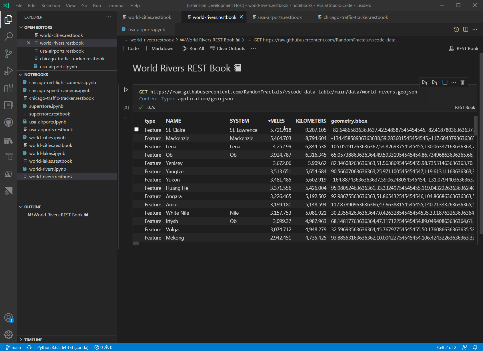Screen dimensions: 483x351
Task: Click errors and warnings count in status bar
Action: pyautogui.click(x=103, y=347)
